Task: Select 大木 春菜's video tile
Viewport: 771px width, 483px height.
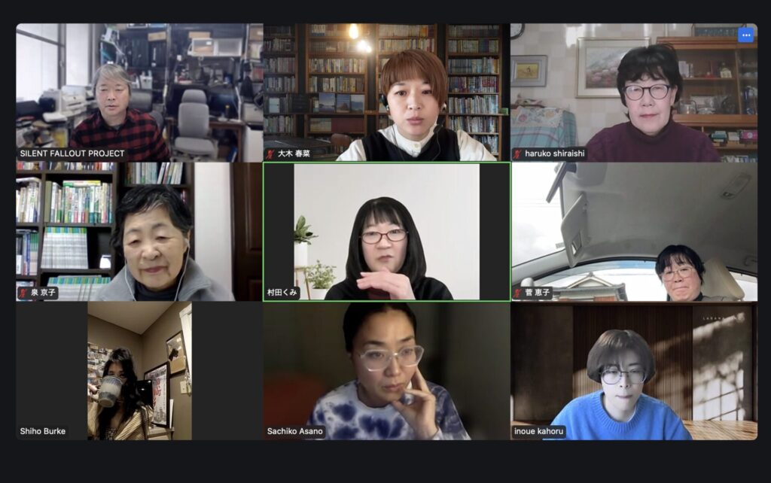Action: [386, 93]
